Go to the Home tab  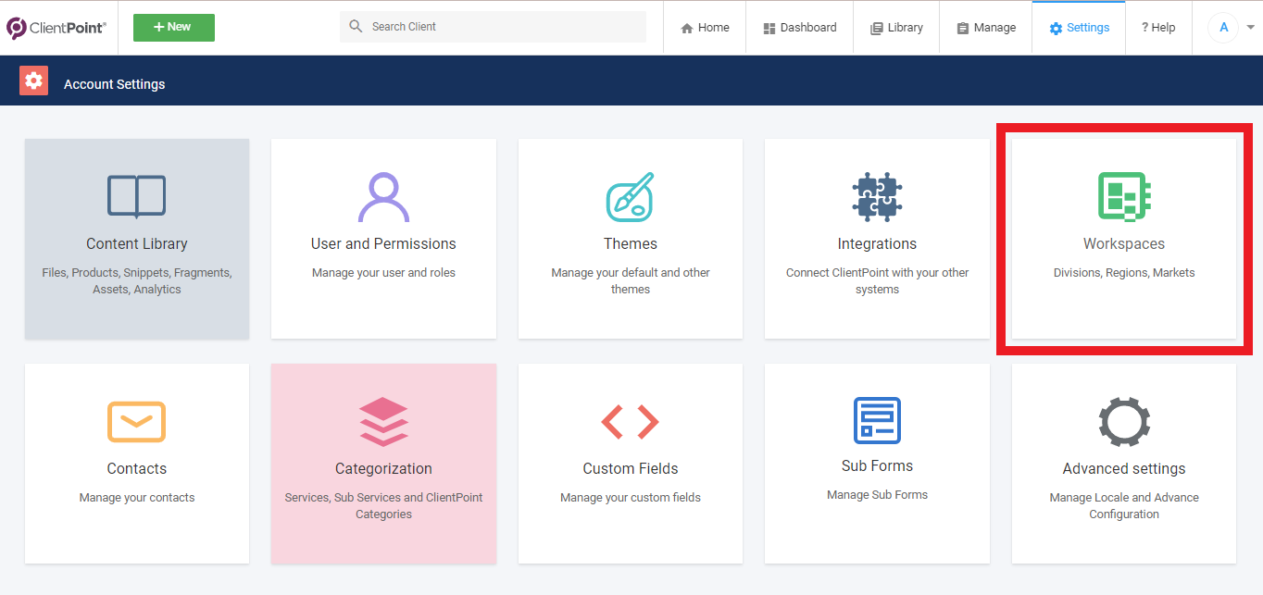[705, 28]
